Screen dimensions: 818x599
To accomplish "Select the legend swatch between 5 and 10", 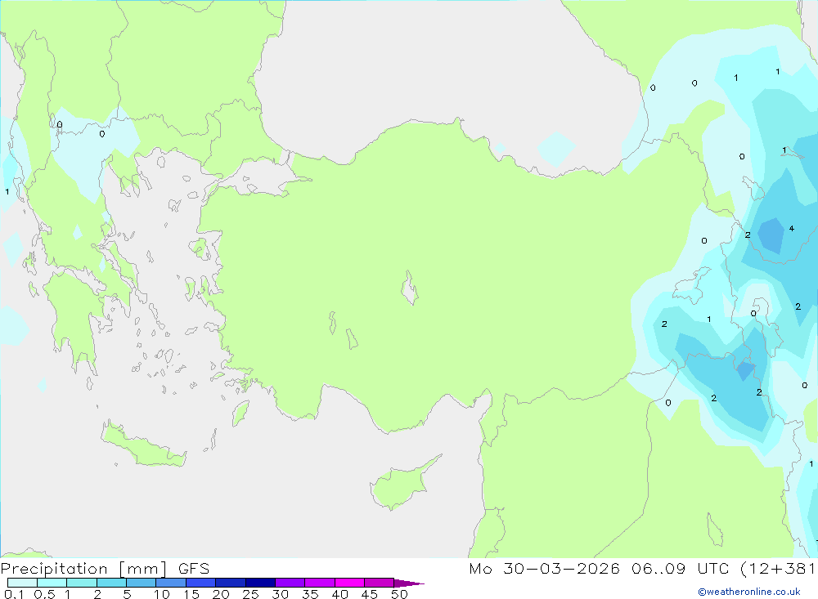I will 142,583.
